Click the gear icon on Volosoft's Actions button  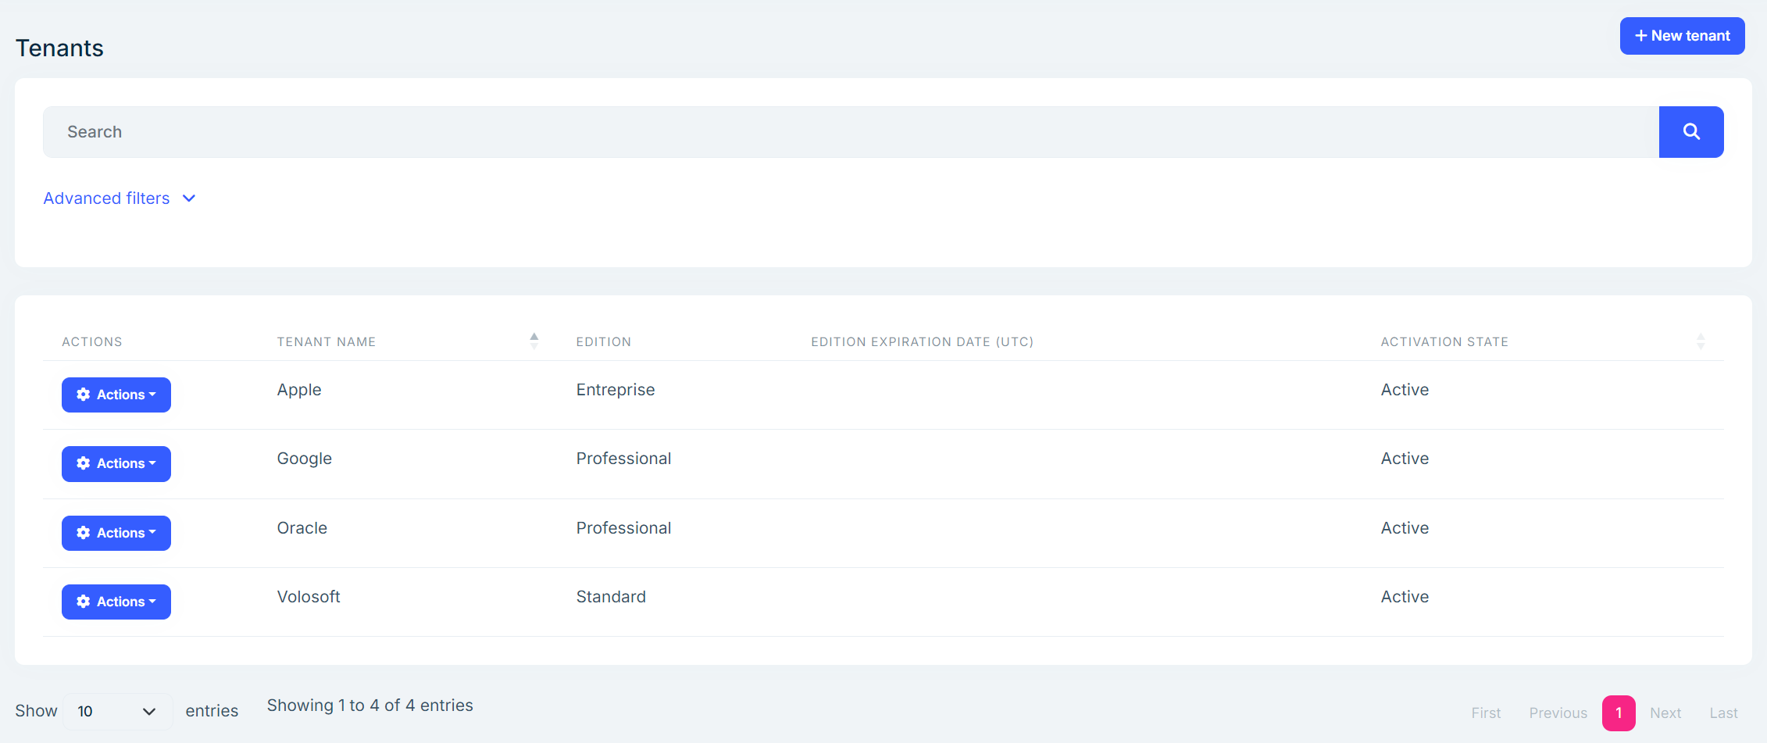coord(84,602)
